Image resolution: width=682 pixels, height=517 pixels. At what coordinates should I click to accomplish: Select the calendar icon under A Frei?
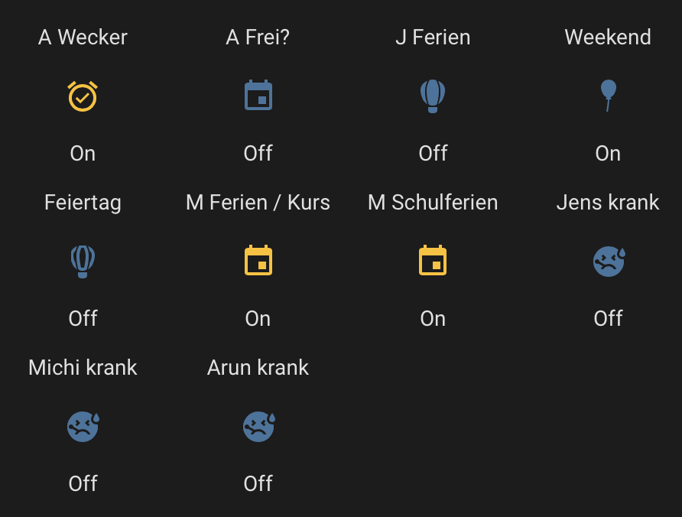point(258,96)
